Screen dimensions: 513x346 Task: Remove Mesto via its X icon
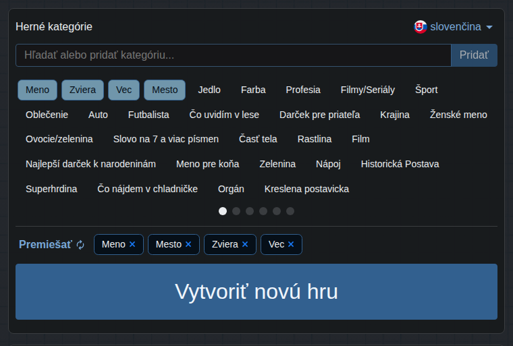(x=188, y=244)
